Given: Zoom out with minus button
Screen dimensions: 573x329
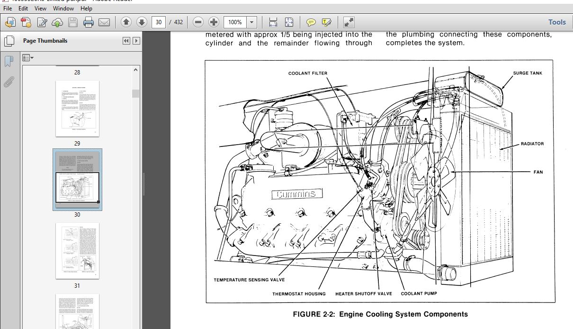Looking at the screenshot, I should pyautogui.click(x=198, y=22).
